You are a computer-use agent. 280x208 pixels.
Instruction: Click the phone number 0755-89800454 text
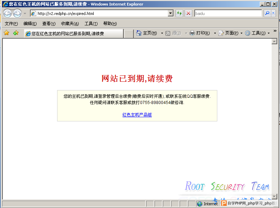[x=155, y=103]
